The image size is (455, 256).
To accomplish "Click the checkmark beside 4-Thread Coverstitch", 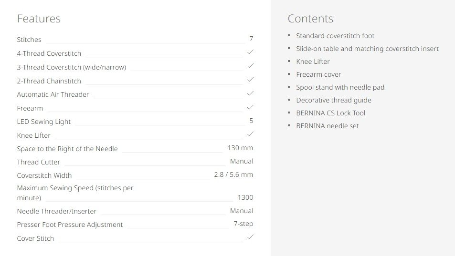I will click(250, 52).
